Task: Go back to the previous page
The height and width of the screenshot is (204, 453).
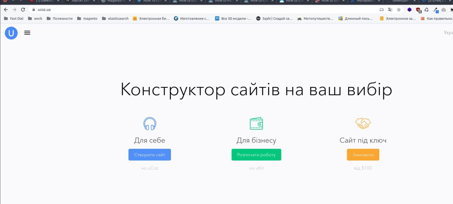Action: point(6,10)
